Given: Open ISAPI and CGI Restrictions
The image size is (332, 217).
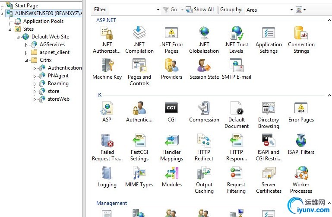Looking at the screenshot, I should pos(269,147).
